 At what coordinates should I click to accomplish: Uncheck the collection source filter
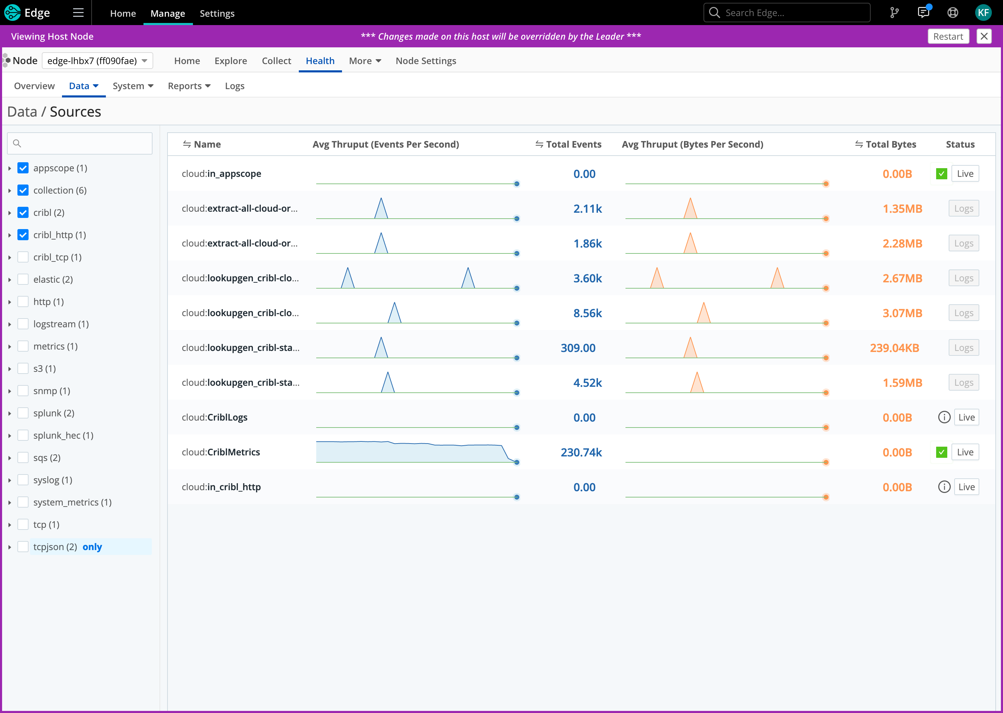pyautogui.click(x=22, y=190)
